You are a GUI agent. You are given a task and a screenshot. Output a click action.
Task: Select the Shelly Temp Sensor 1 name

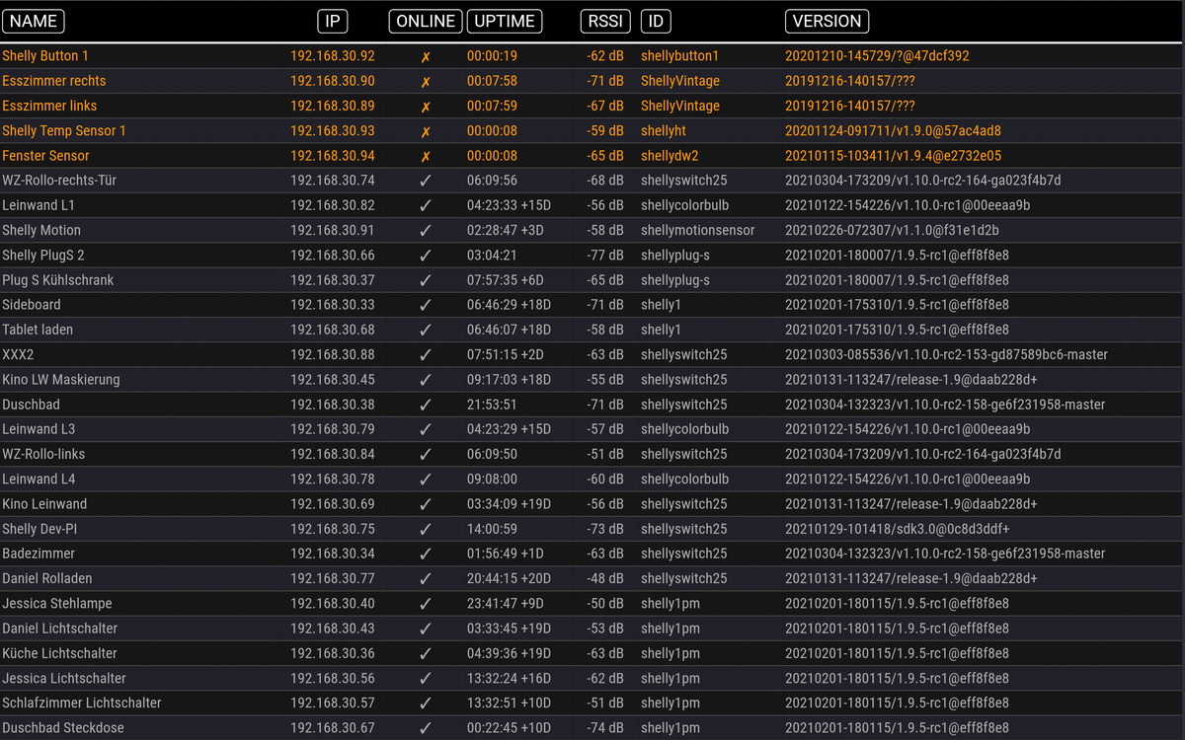pyautogui.click(x=64, y=131)
